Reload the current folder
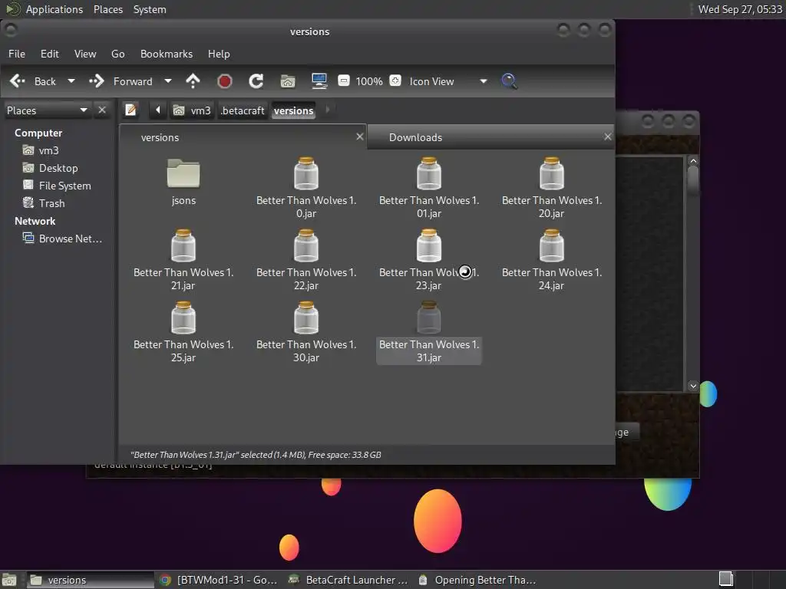The width and height of the screenshot is (786, 589). [256, 81]
